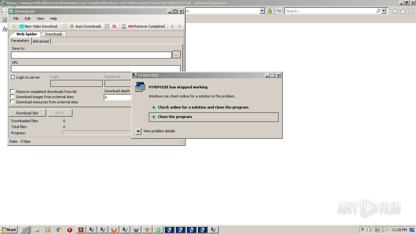Click the move up arrow icon
This screenshot has height=234, width=416.
coord(173,26)
